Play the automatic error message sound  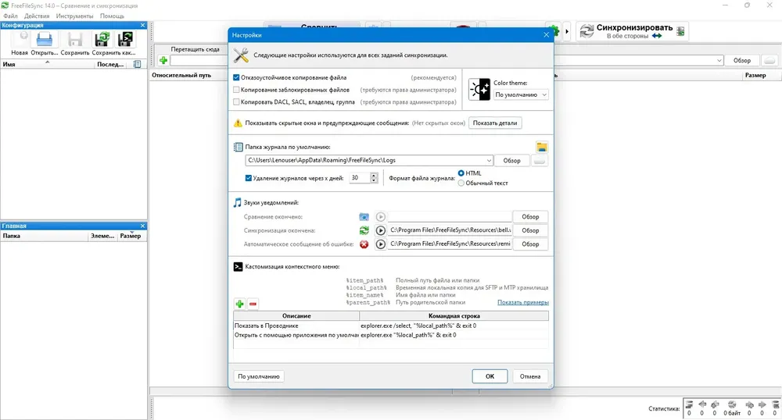pos(381,244)
